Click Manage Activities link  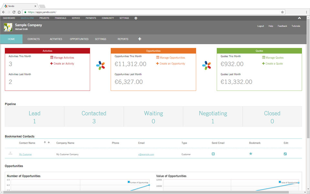(62, 58)
